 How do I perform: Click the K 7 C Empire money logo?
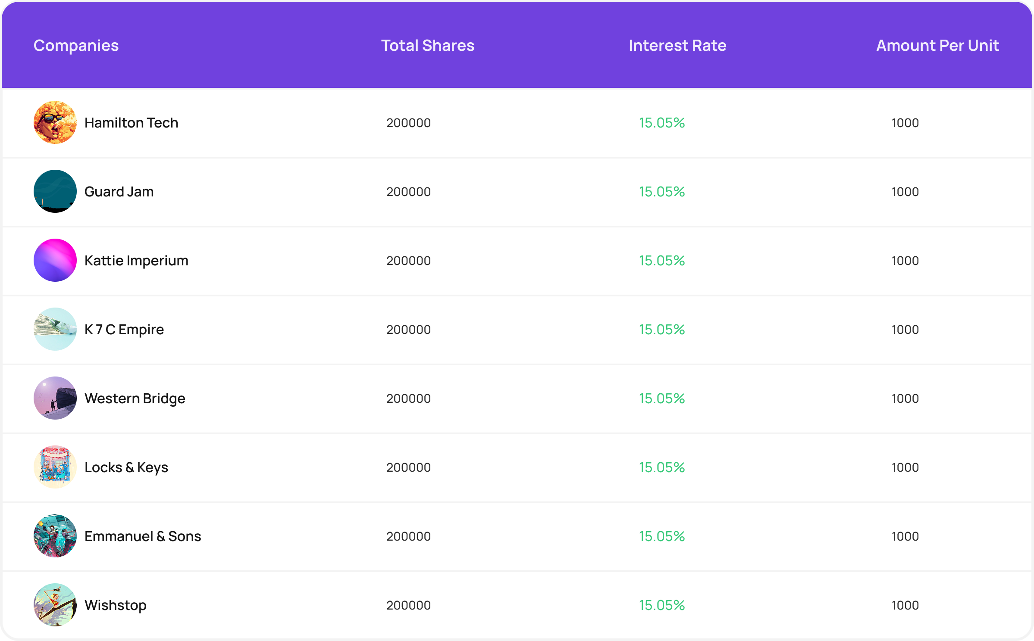tap(55, 329)
